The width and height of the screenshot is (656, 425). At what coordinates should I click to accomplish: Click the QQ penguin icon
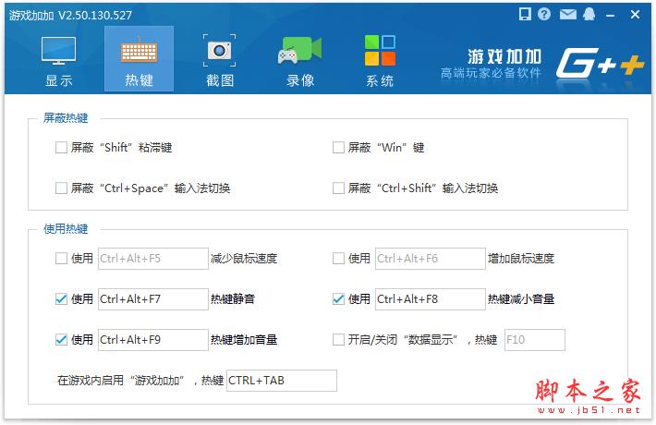tap(589, 14)
